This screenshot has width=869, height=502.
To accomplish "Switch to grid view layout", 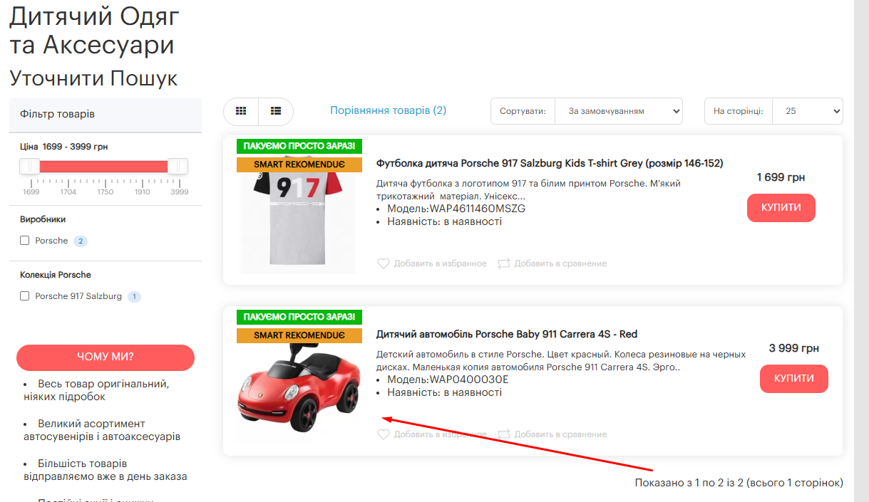I will click(x=241, y=111).
